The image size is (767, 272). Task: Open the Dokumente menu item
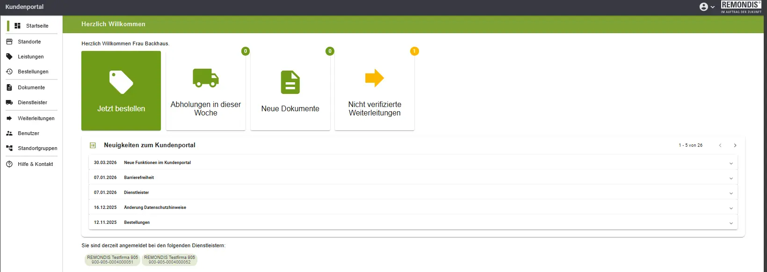[x=31, y=87]
